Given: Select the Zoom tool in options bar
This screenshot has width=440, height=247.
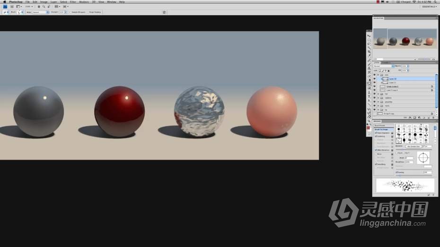Looking at the screenshot, I should point(44,7).
